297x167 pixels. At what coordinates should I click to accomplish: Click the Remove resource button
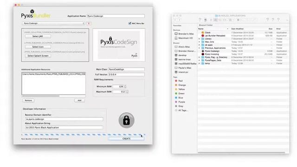coord(28,100)
